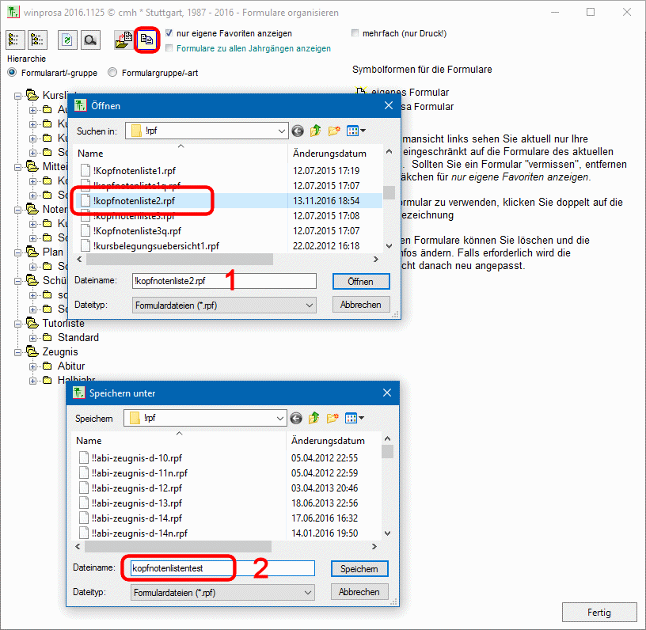Select the 'Tutorliste' tree folder

click(x=63, y=324)
